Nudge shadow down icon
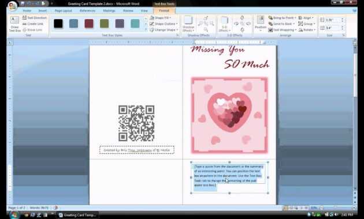This screenshot has width=364, height=219. click(x=206, y=29)
